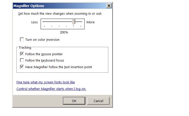Click the zoom increment slider thumb
The height and width of the screenshot is (116, 189).
point(73,22)
